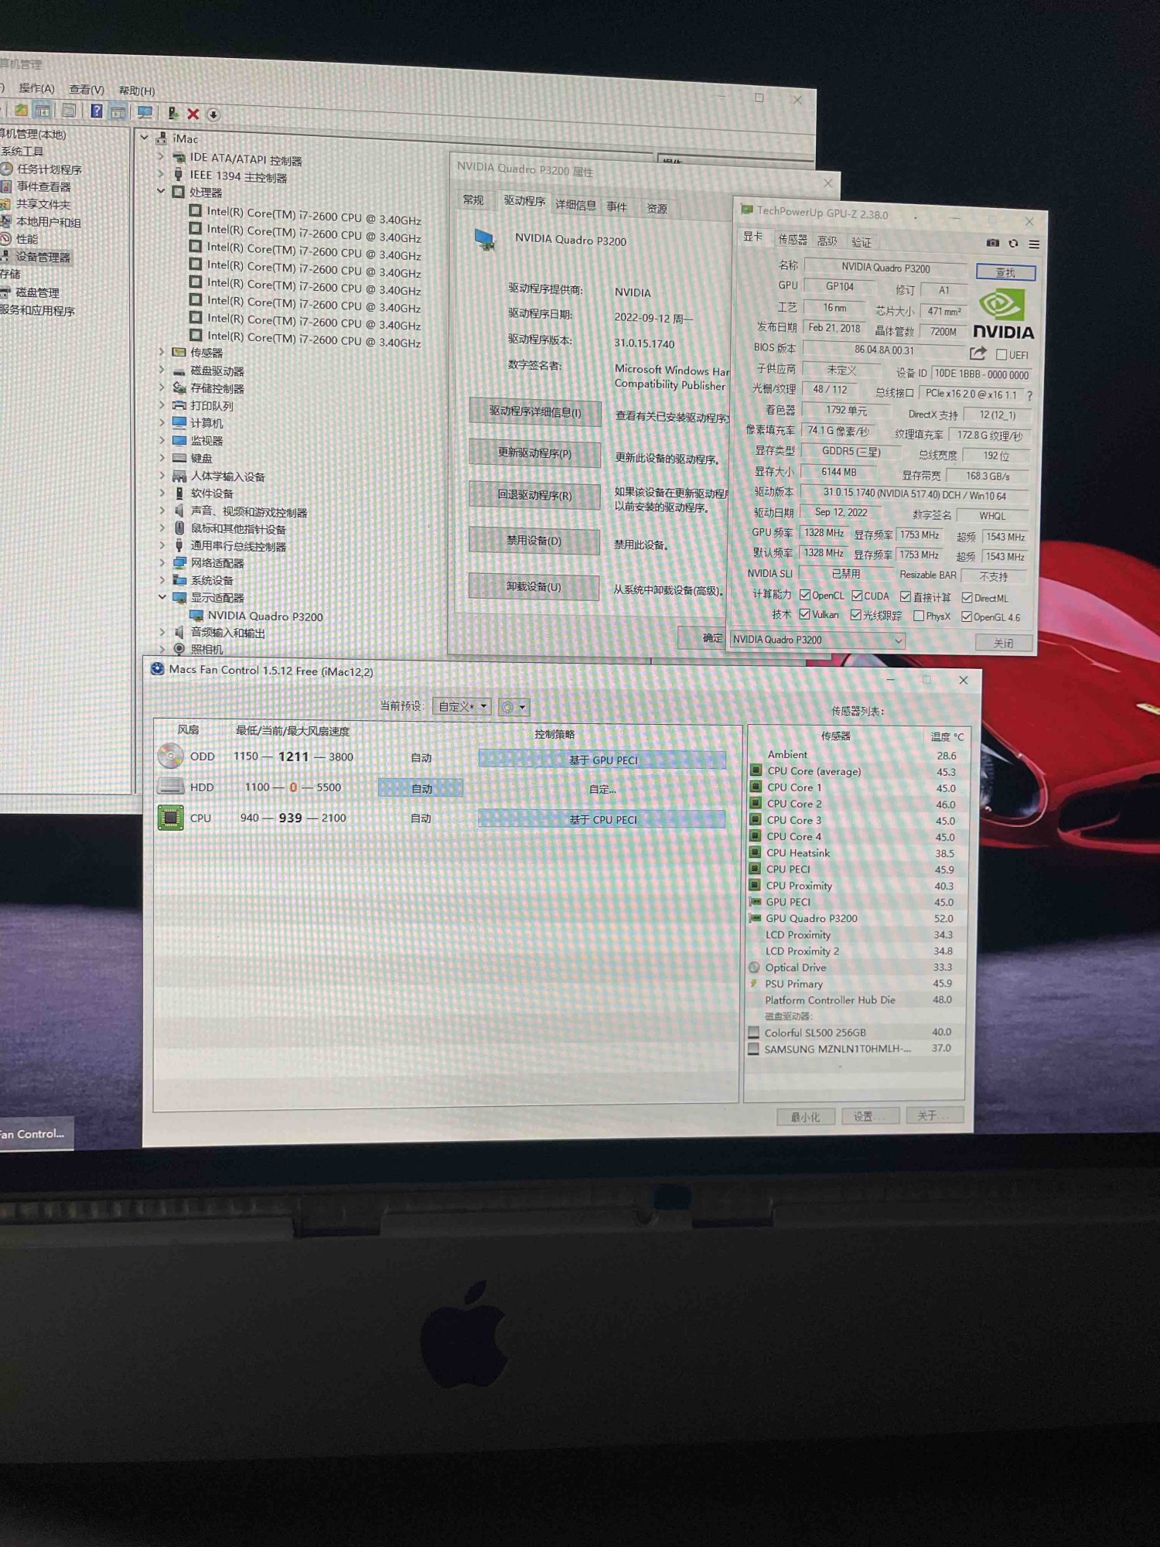Click the green up-folder toolbar icon
The width and height of the screenshot is (1160, 1547).
pyautogui.click(x=22, y=110)
